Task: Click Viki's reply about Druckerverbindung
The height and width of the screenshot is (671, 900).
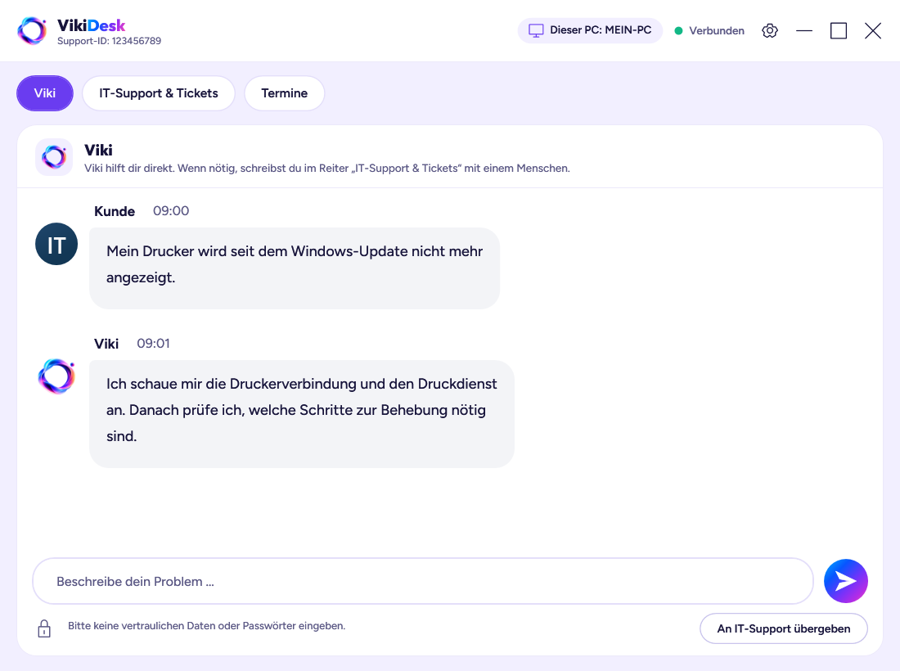Action: click(302, 414)
